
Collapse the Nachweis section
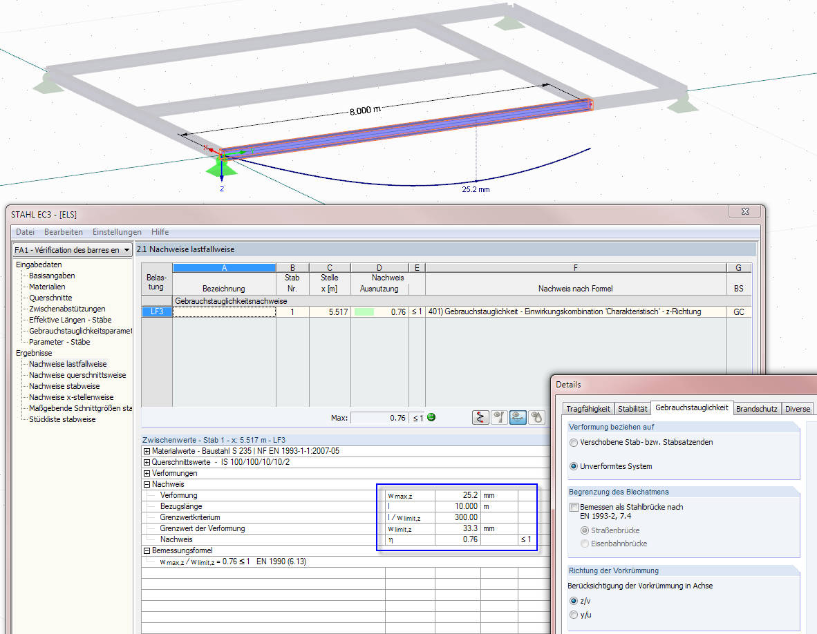tap(147, 484)
